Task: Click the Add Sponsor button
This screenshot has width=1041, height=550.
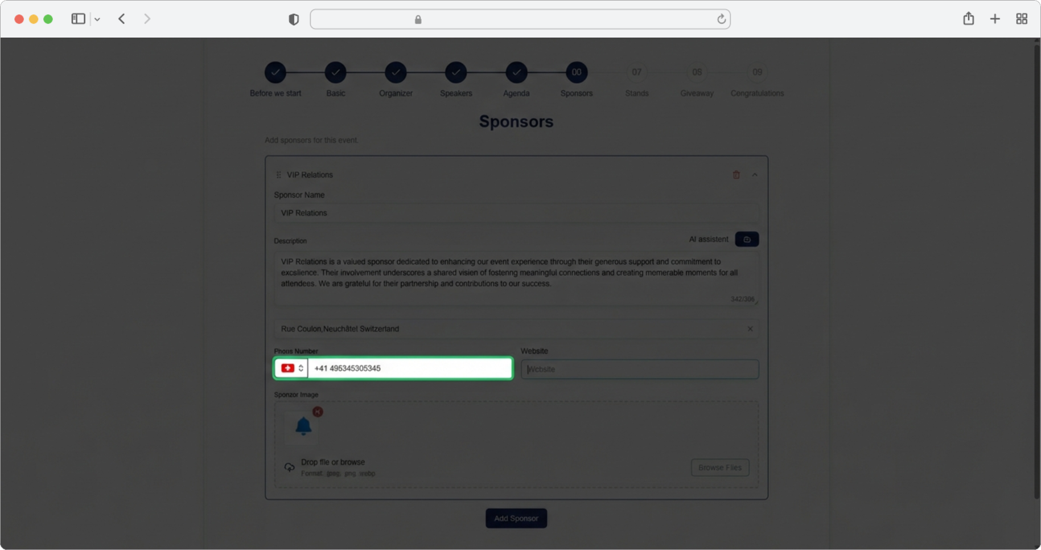Action: (516, 518)
